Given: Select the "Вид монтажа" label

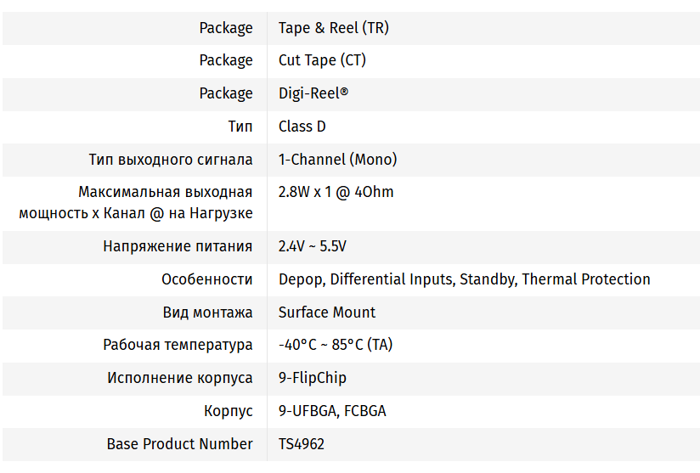Looking at the screenshot, I should pyautogui.click(x=207, y=313).
